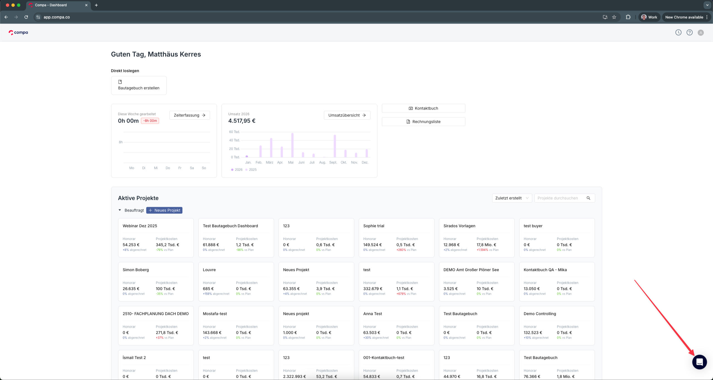Click the clock icon in the header
This screenshot has width=713, height=380.
pos(678,33)
